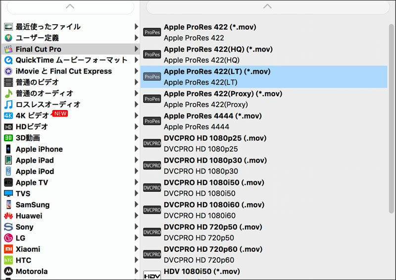Open the Huawei category

(71, 216)
